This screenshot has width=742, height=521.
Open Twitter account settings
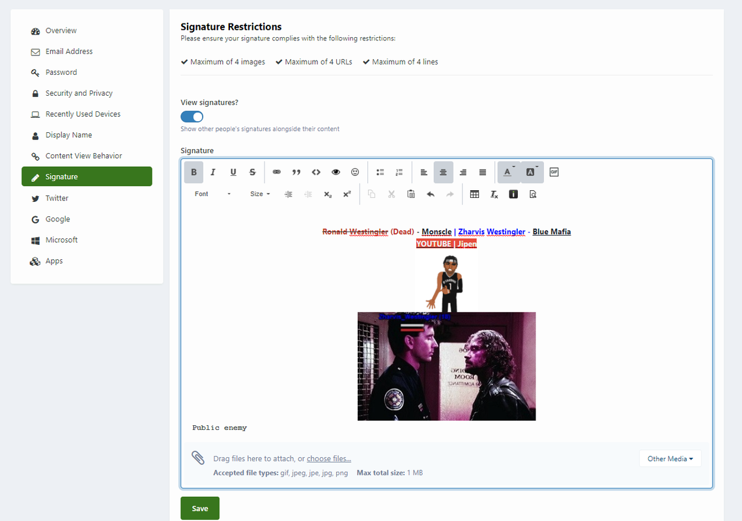click(x=87, y=198)
